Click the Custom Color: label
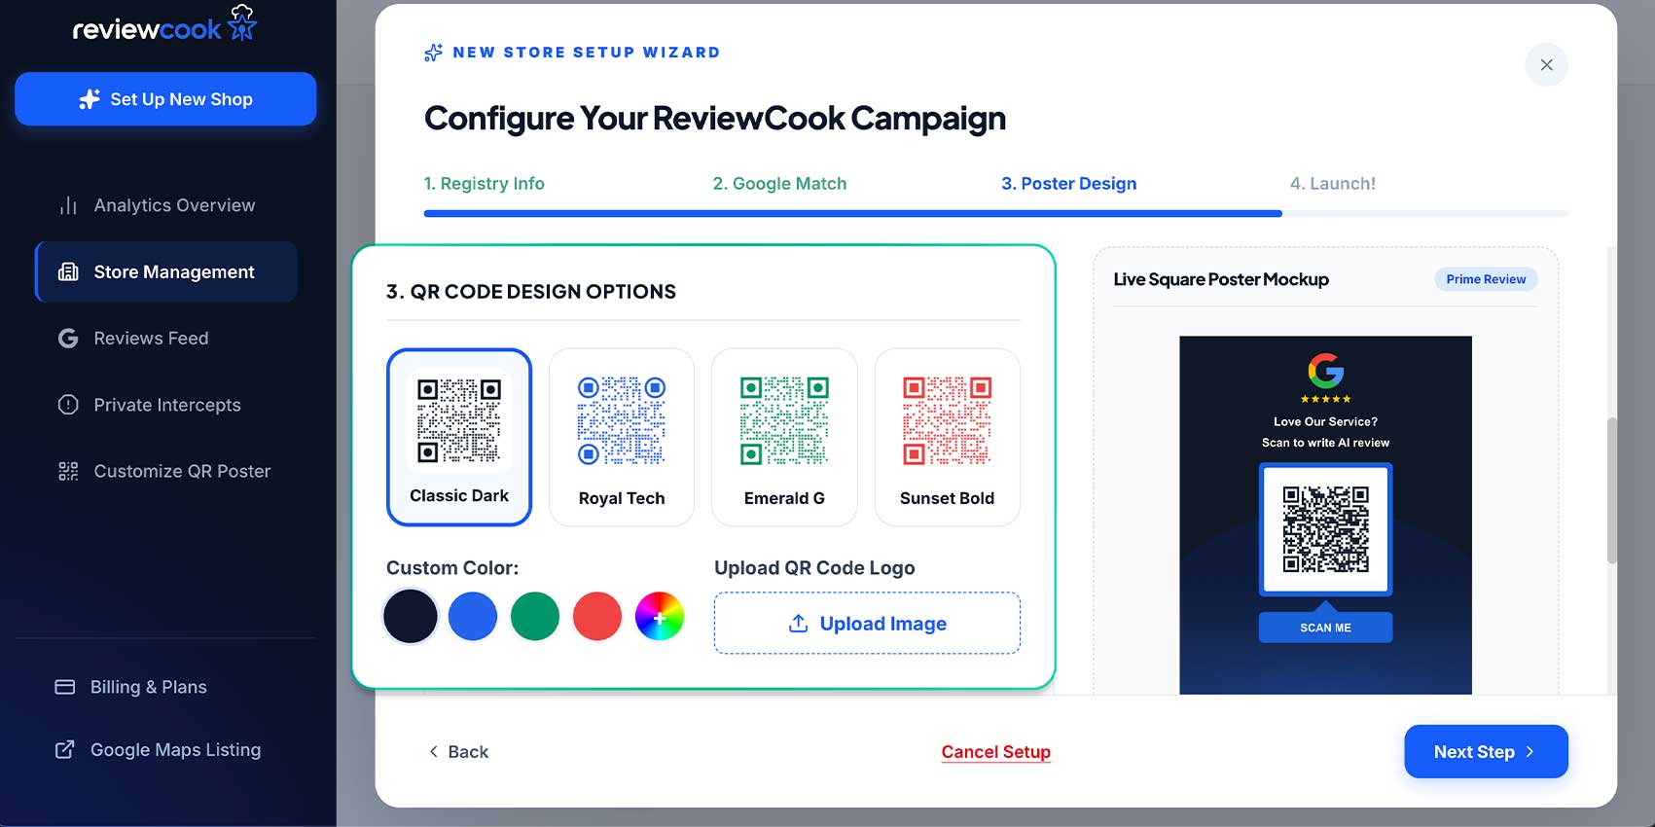The width and height of the screenshot is (1655, 827). pos(452,568)
